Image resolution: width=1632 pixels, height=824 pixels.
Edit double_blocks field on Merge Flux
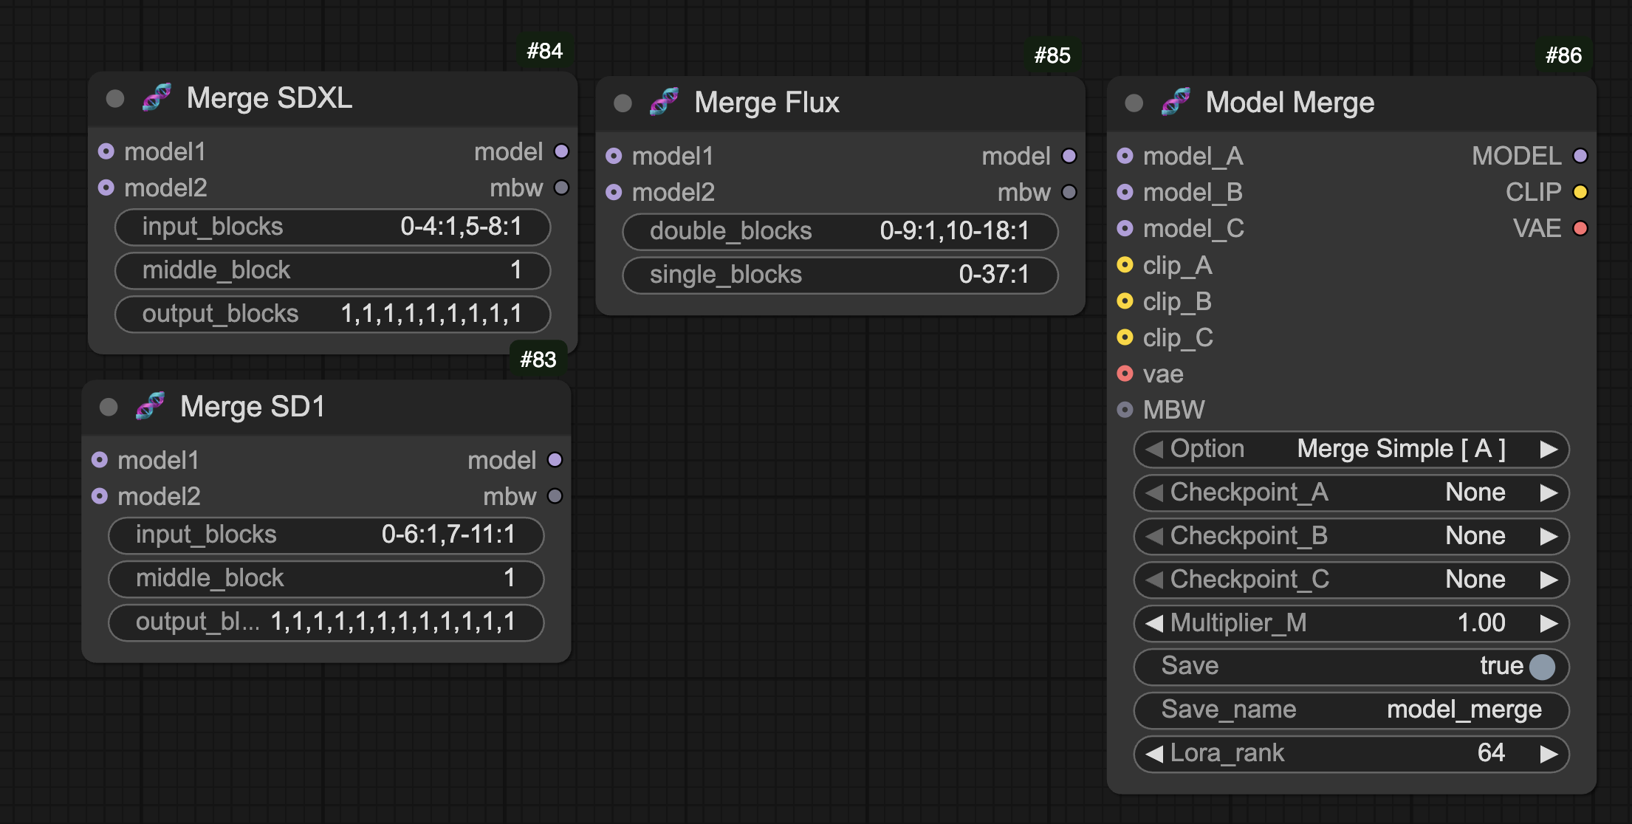840,231
